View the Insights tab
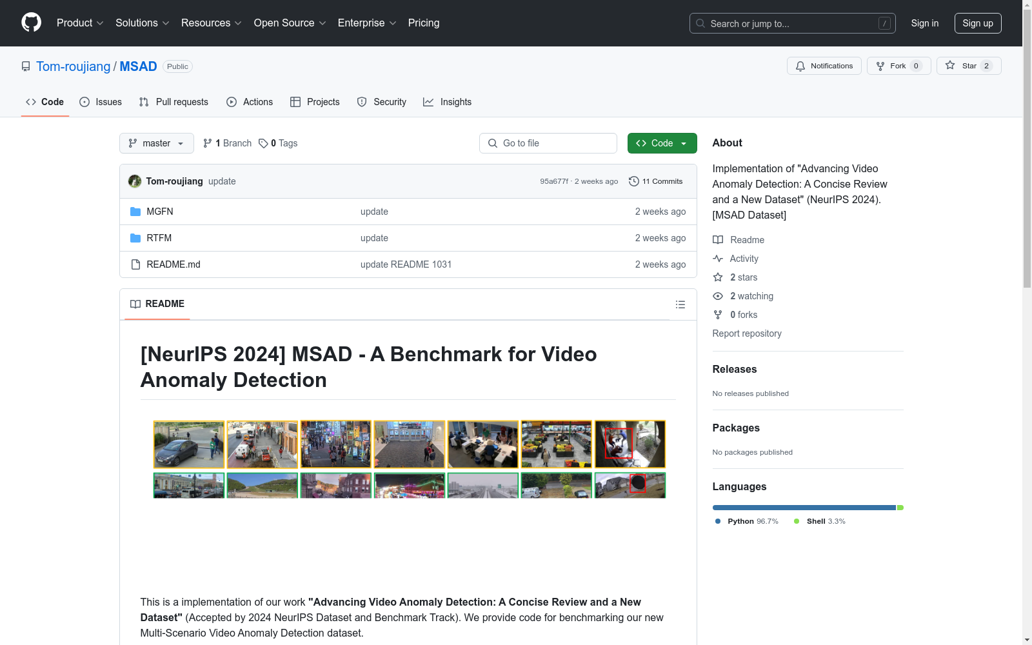Image resolution: width=1032 pixels, height=645 pixels. (x=447, y=102)
